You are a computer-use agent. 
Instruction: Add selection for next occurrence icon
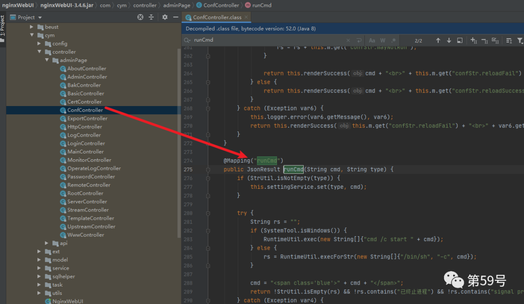coord(474,40)
